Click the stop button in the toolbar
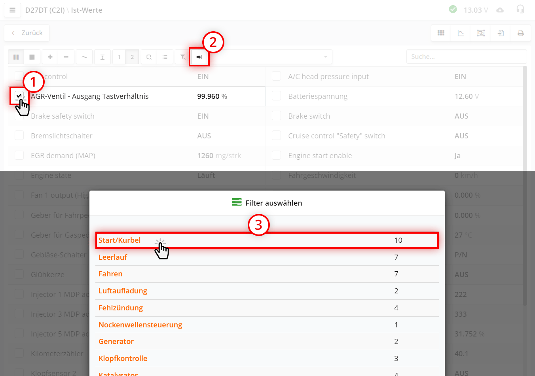The image size is (535, 376). 32,57
